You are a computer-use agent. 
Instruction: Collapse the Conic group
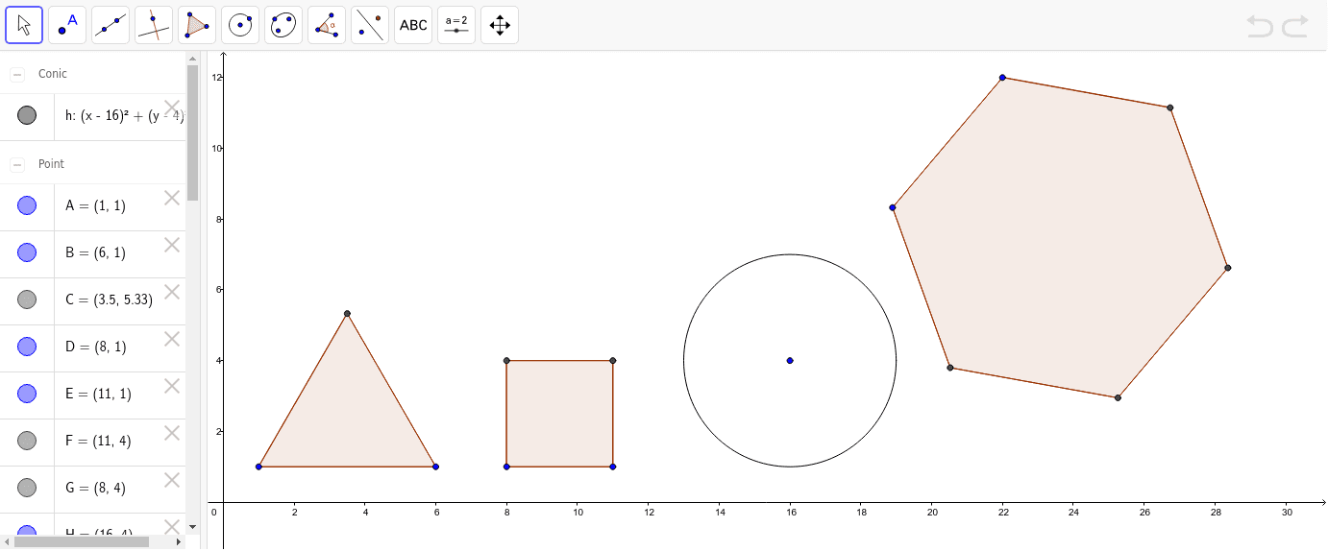click(17, 74)
